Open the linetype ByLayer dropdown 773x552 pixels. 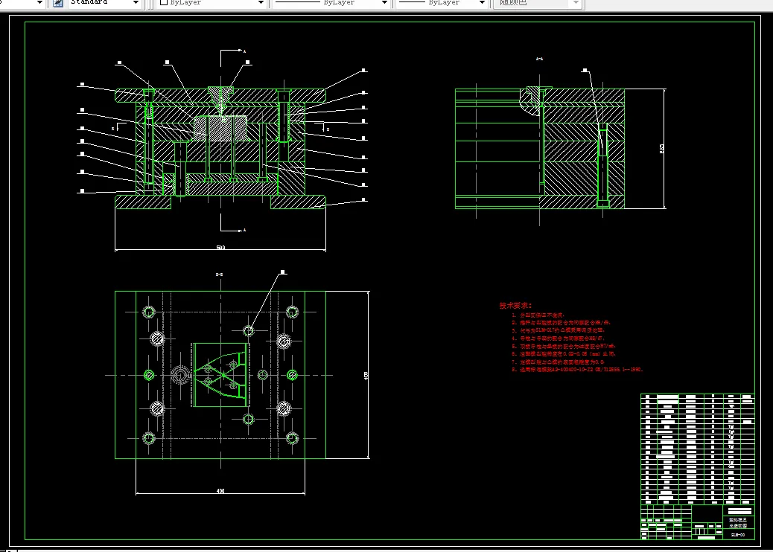point(331,3)
